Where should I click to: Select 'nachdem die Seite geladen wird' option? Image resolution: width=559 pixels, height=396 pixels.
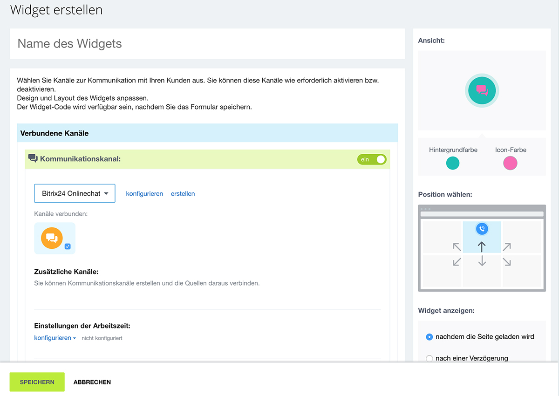tap(429, 337)
